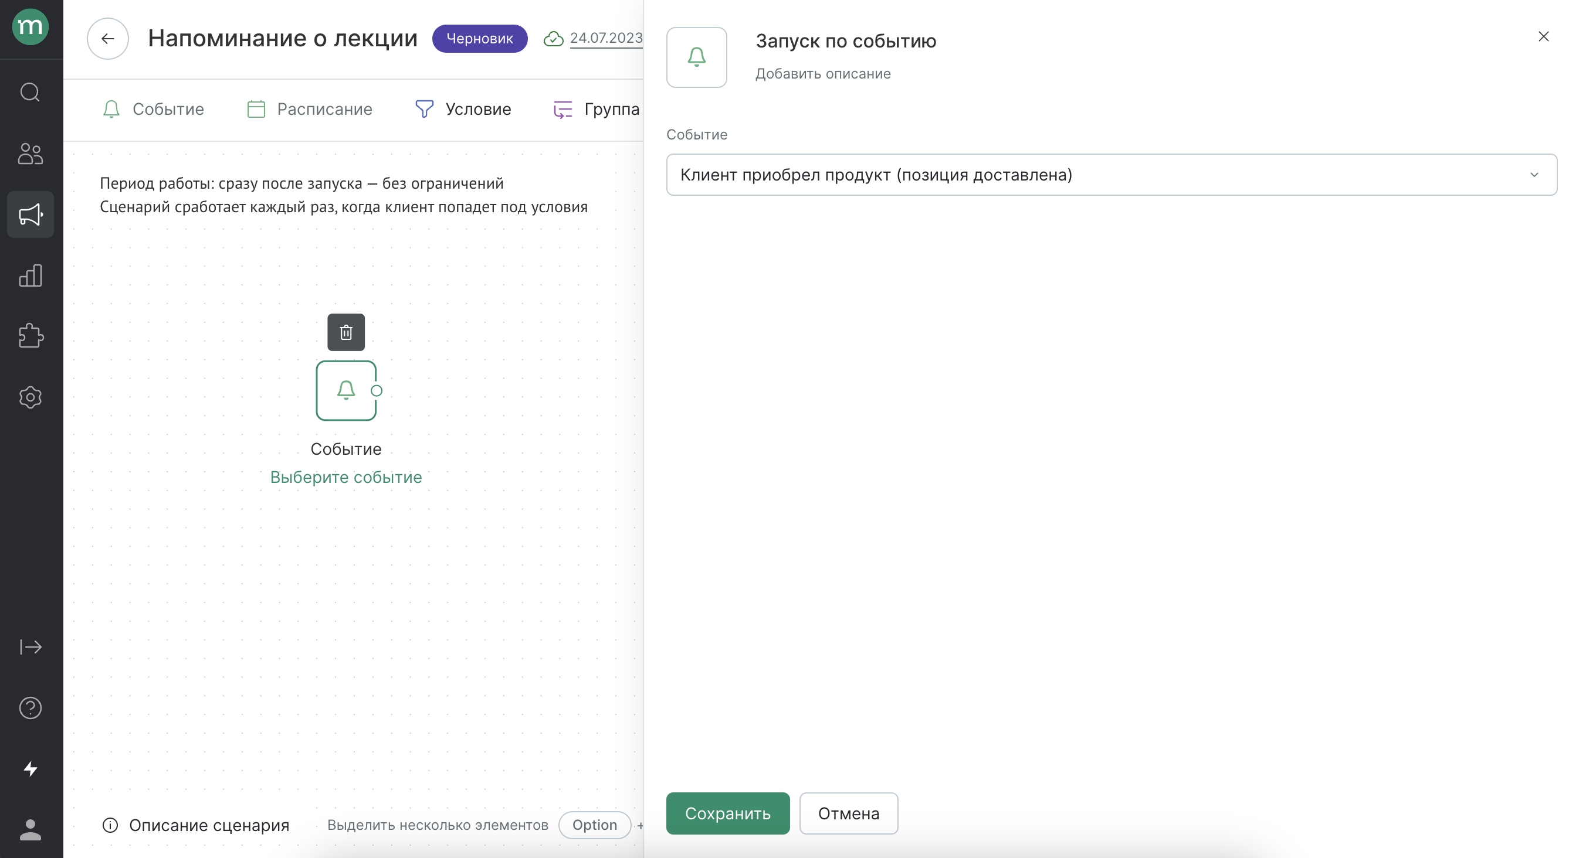Click the puzzle/integrations icon in sidebar

(x=29, y=336)
